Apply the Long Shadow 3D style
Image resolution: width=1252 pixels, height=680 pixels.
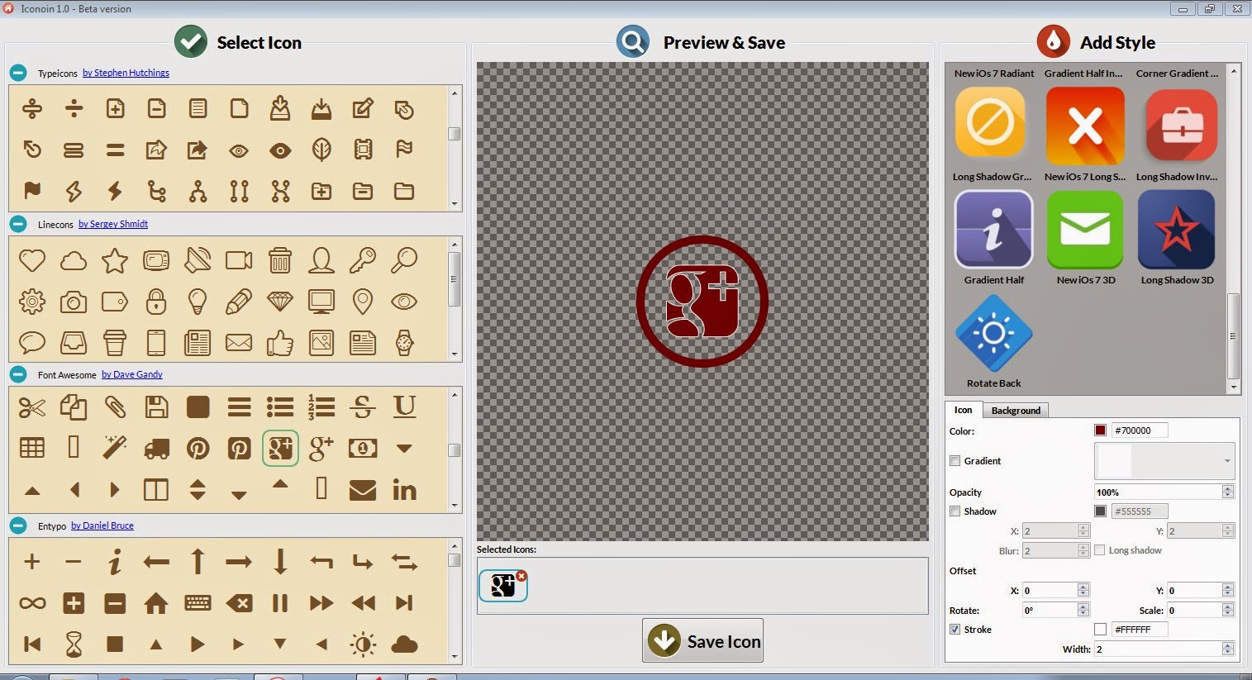(x=1177, y=230)
